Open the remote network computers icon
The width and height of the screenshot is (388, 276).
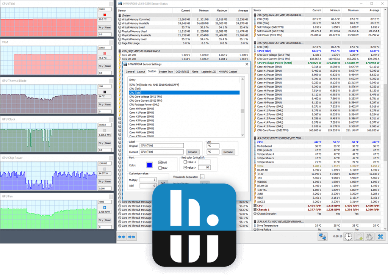(322, 237)
